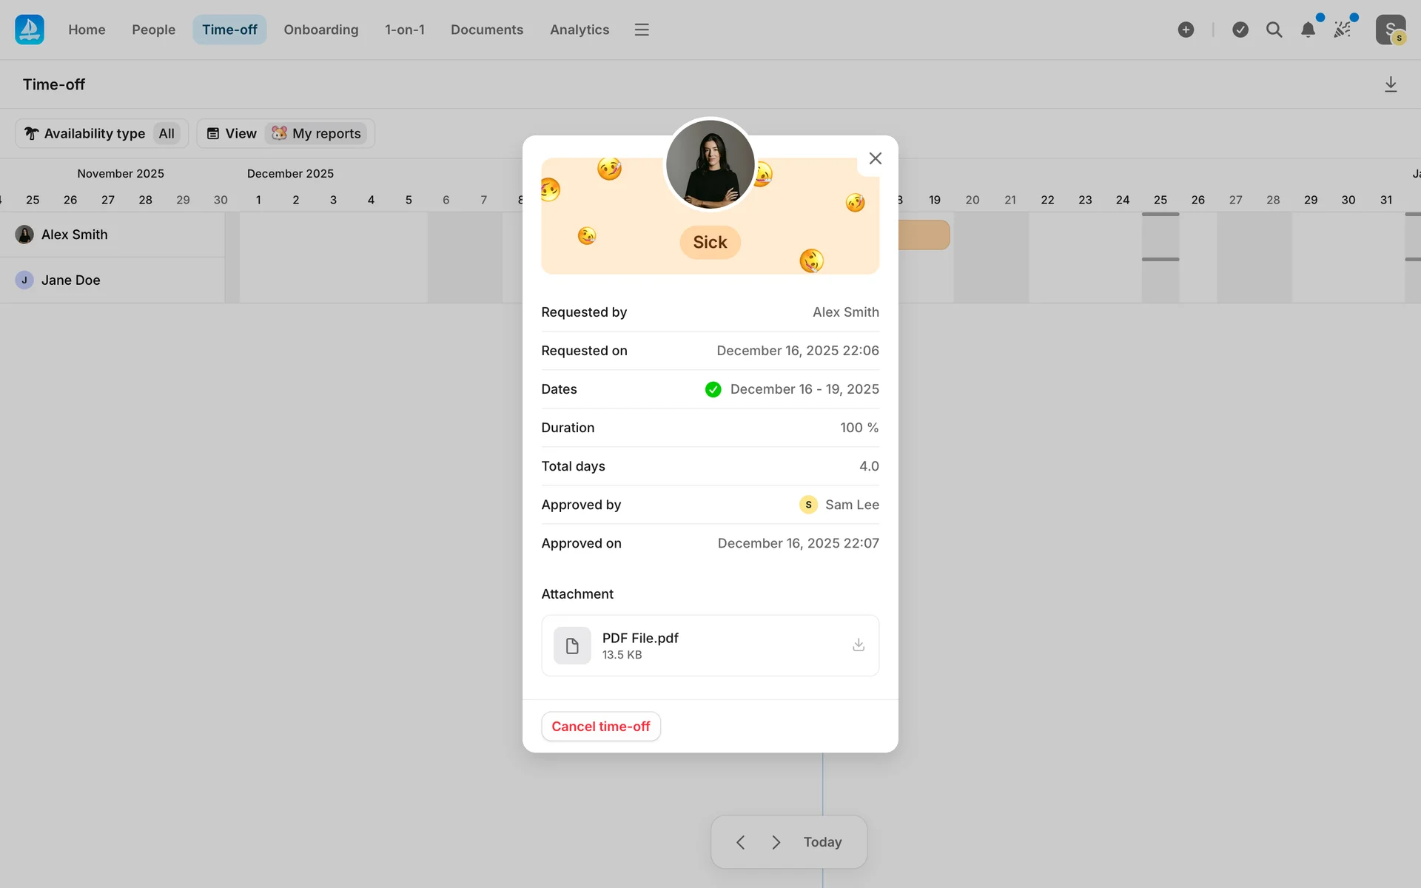The image size is (1421, 888).
Task: Switch to the Analytics tab
Action: tap(579, 30)
